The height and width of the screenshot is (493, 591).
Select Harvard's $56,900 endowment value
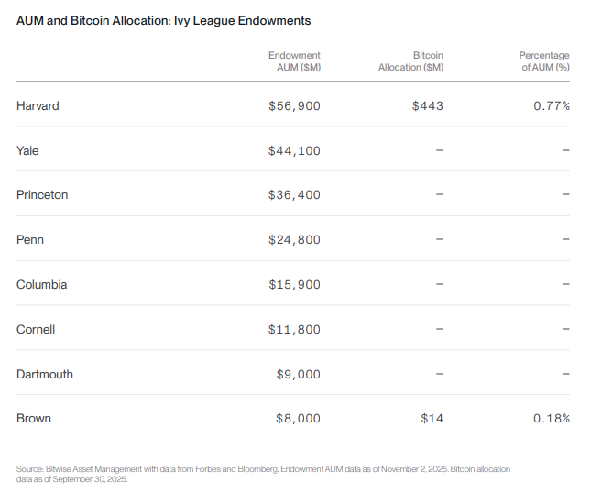(294, 105)
